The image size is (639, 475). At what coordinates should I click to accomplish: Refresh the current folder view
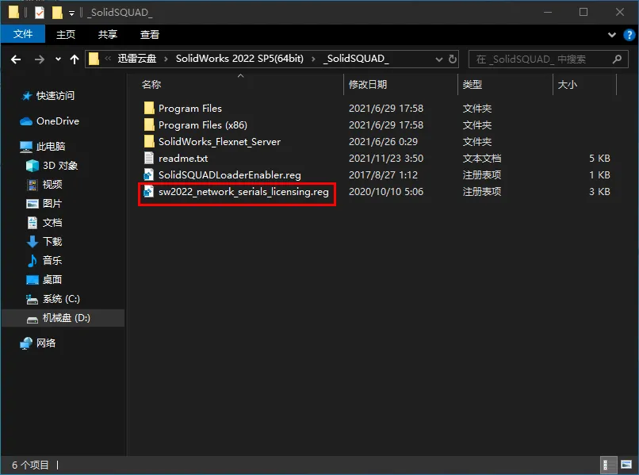453,59
